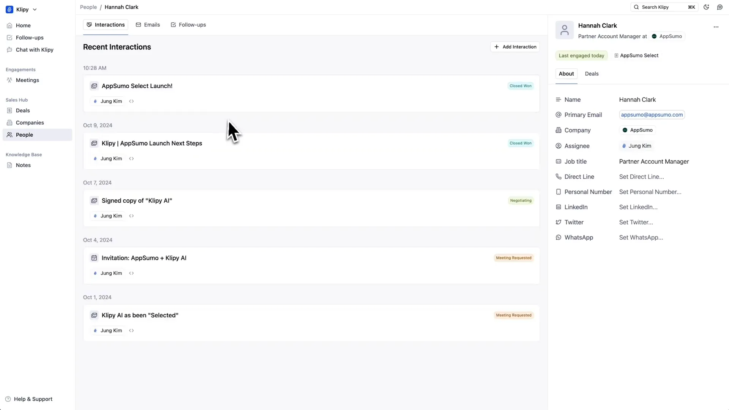Open Chat with Klipy
729x410 pixels.
[x=37, y=50]
